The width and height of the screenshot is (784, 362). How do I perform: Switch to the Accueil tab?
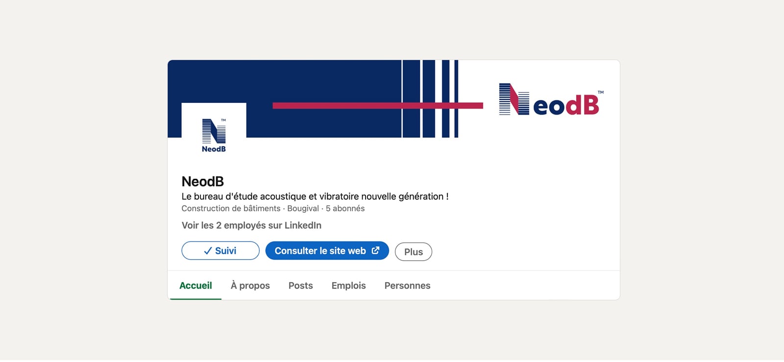pyautogui.click(x=196, y=285)
